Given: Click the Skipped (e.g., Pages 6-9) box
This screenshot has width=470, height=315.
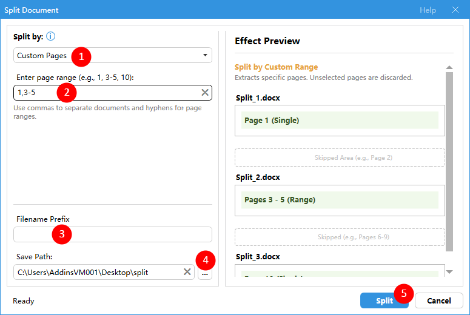Looking at the screenshot, I should pos(340,237).
